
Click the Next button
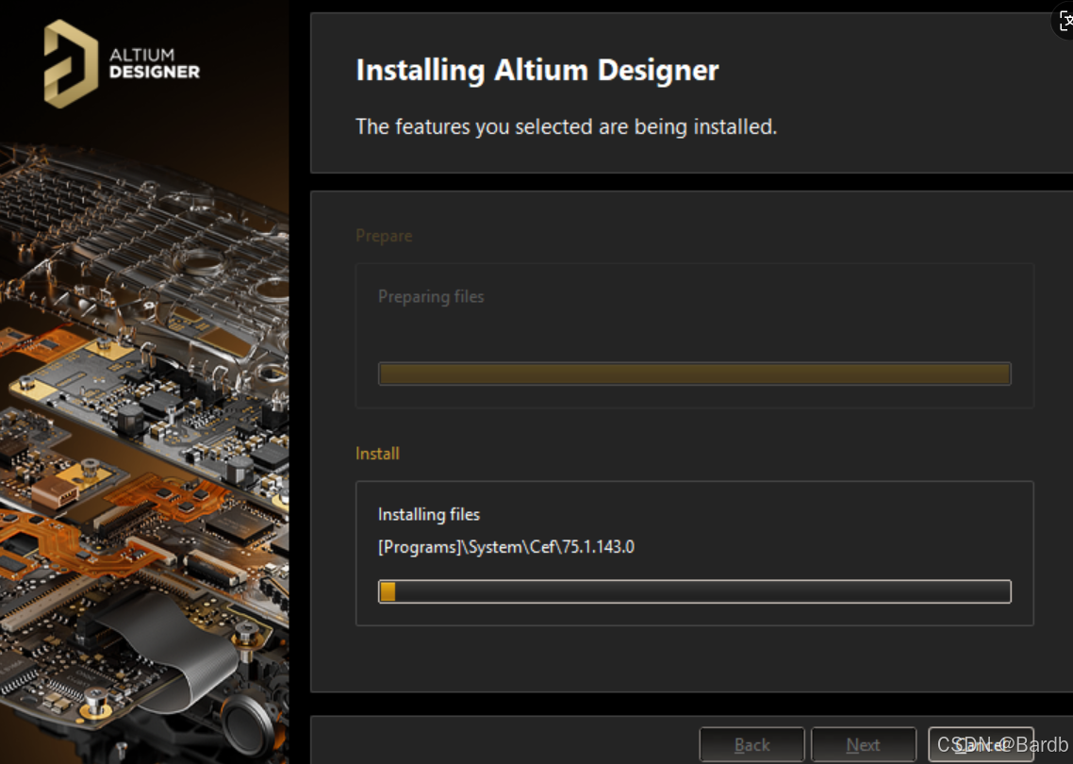(864, 745)
